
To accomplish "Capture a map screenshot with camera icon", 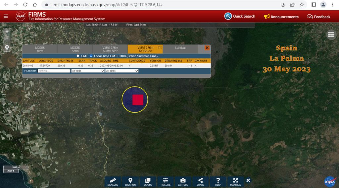I will (x=183, y=181).
